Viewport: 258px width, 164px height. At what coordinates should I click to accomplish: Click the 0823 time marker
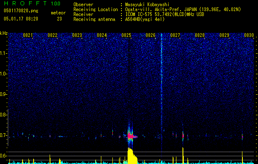tap(77, 35)
